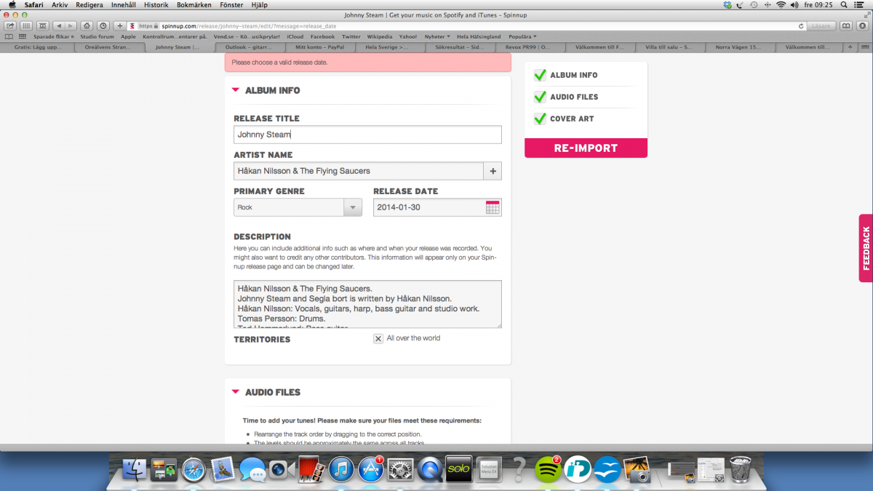The height and width of the screenshot is (491, 873).
Task: Click the RE-IMPORT button
Action: [x=586, y=148]
